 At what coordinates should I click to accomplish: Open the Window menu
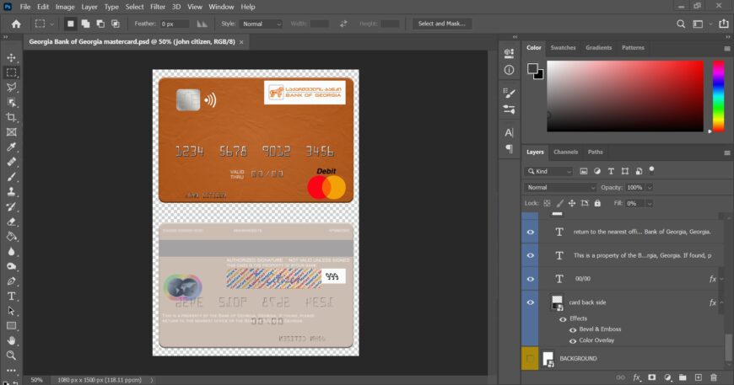tap(221, 7)
